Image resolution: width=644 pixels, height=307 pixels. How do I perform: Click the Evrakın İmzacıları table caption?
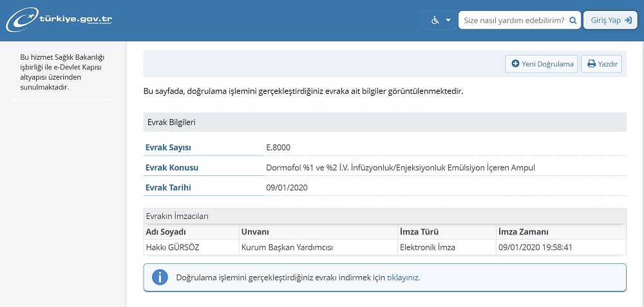point(178,216)
